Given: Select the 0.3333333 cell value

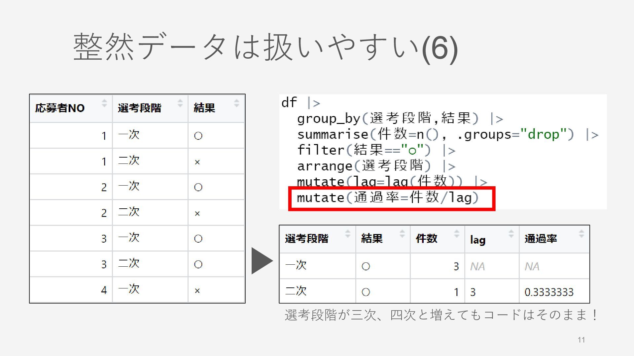Looking at the screenshot, I should 549,292.
